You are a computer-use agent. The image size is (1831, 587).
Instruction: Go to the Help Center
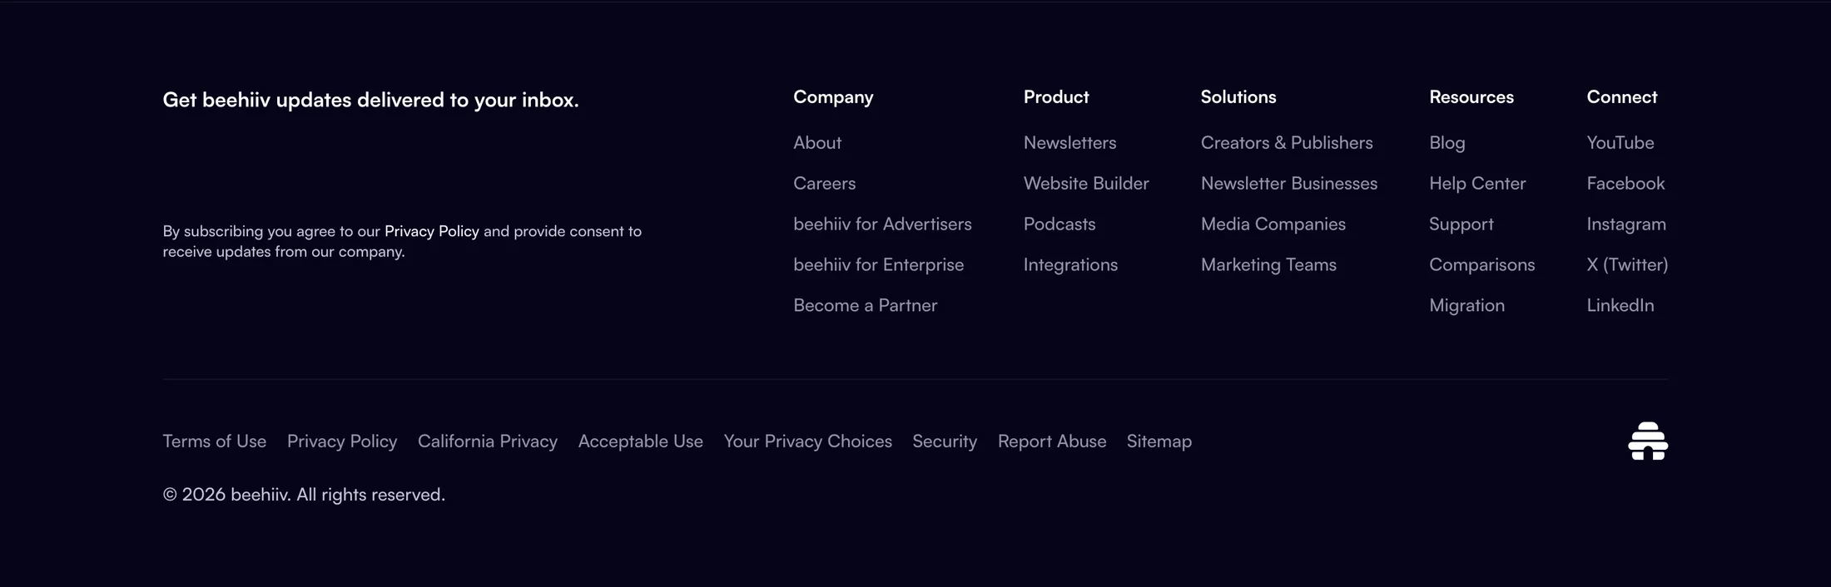[x=1477, y=184]
